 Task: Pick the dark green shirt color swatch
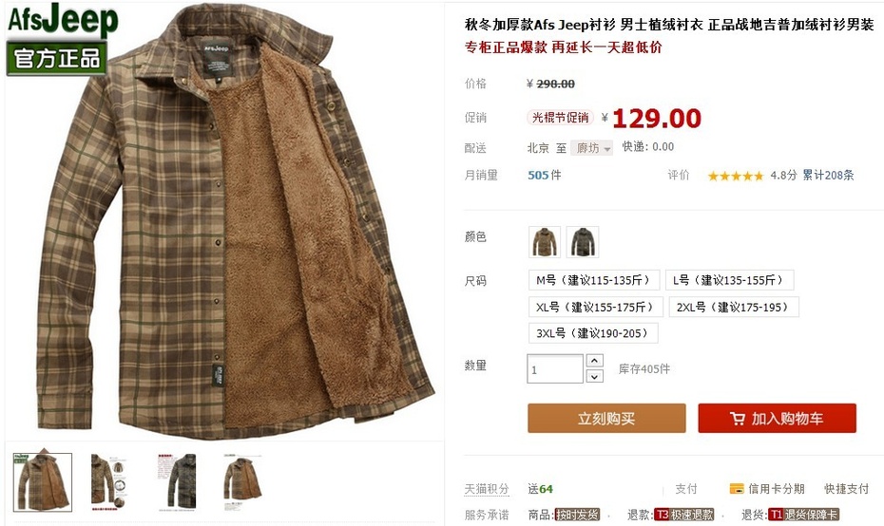(x=583, y=242)
